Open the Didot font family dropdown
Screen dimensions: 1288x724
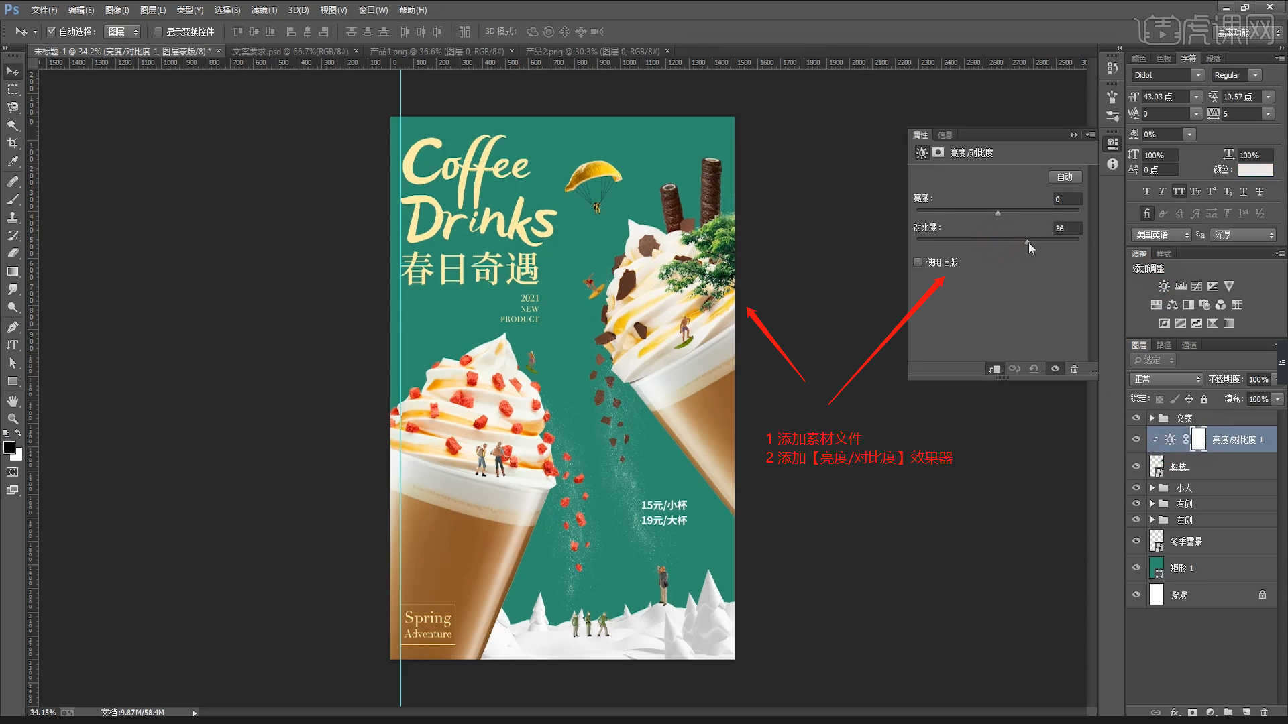coord(1198,75)
